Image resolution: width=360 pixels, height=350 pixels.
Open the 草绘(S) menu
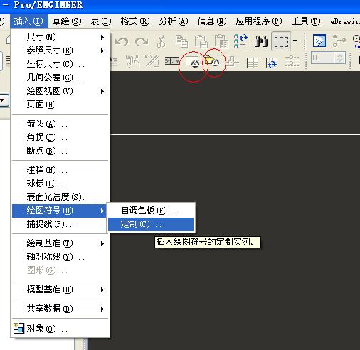point(67,21)
